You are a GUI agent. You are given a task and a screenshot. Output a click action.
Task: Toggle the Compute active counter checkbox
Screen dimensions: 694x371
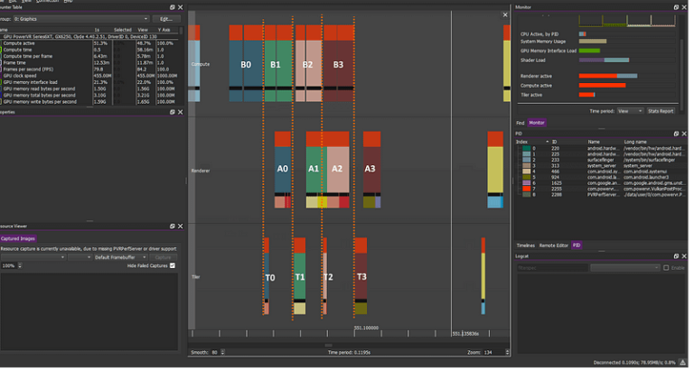[x=1, y=43]
